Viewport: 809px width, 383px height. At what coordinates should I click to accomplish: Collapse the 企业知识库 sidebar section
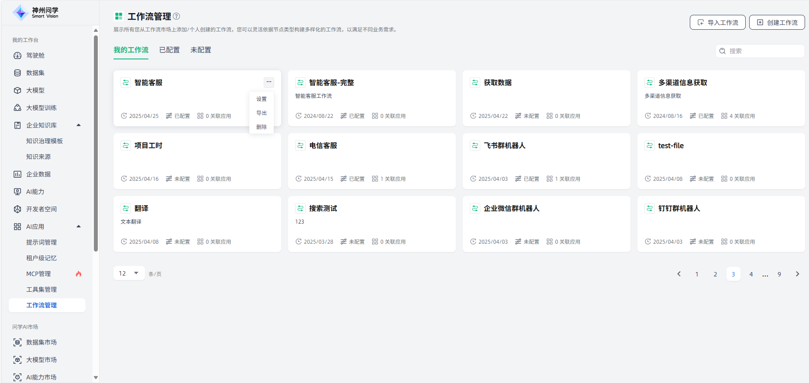pos(79,125)
